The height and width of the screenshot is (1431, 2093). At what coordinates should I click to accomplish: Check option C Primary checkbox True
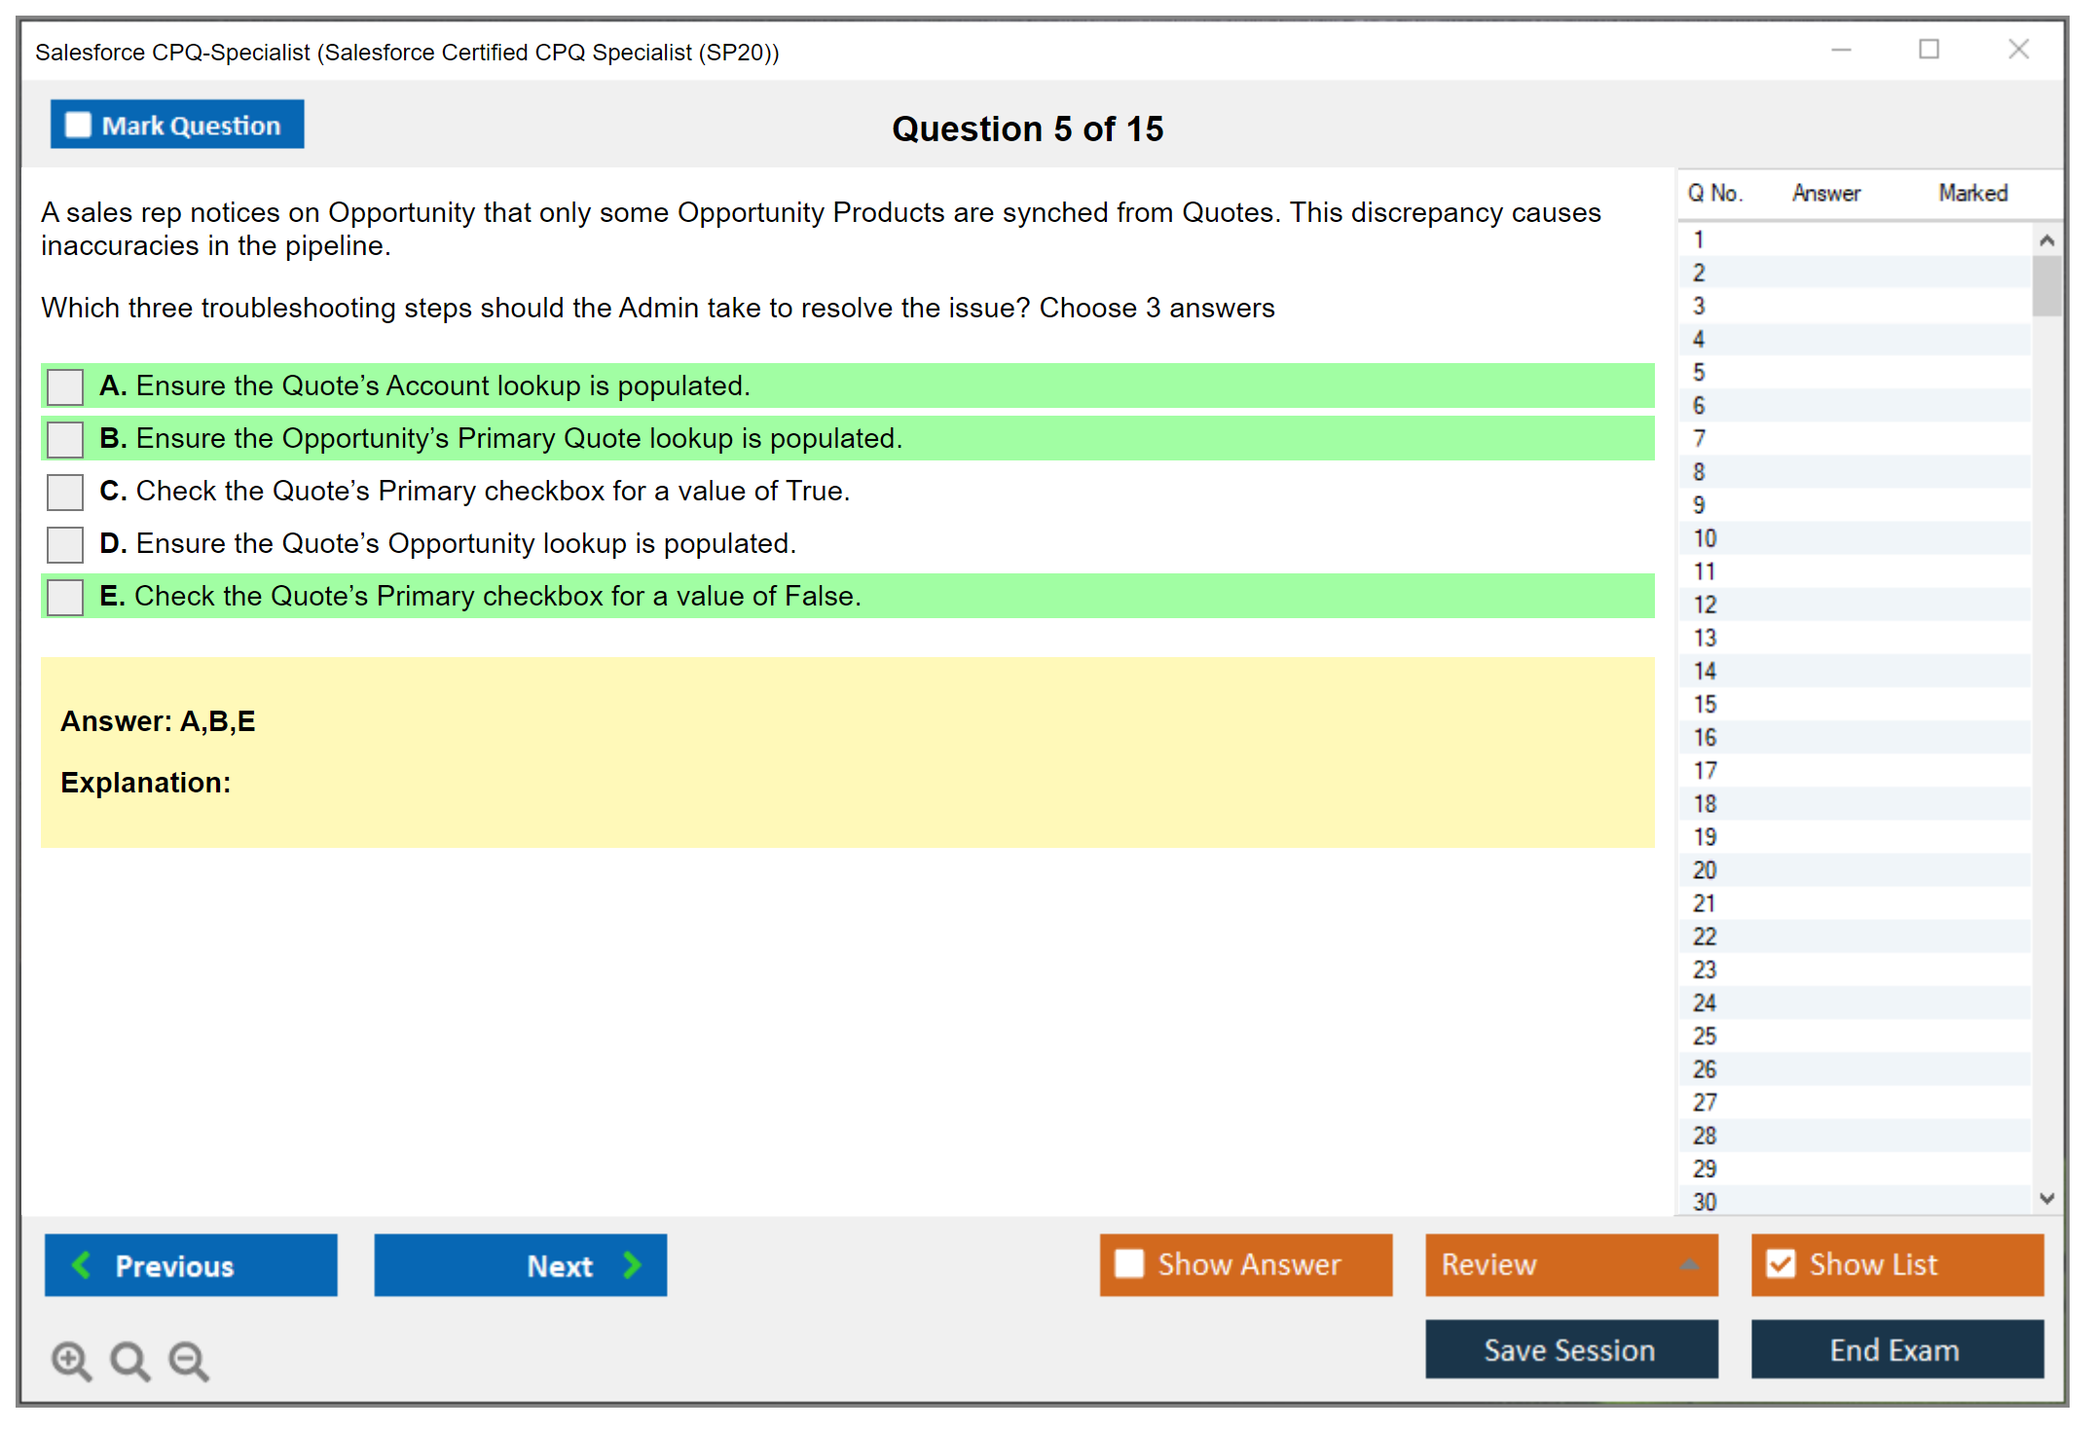pyautogui.click(x=65, y=492)
